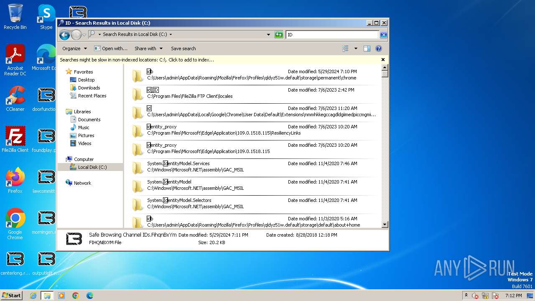Open the Organize menu
This screenshot has height=301, width=535.
click(x=74, y=48)
